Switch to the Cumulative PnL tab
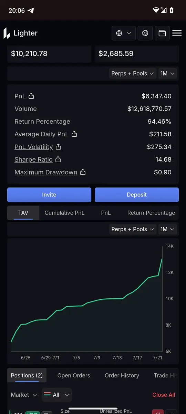This screenshot has width=186, height=414. pyautogui.click(x=64, y=213)
